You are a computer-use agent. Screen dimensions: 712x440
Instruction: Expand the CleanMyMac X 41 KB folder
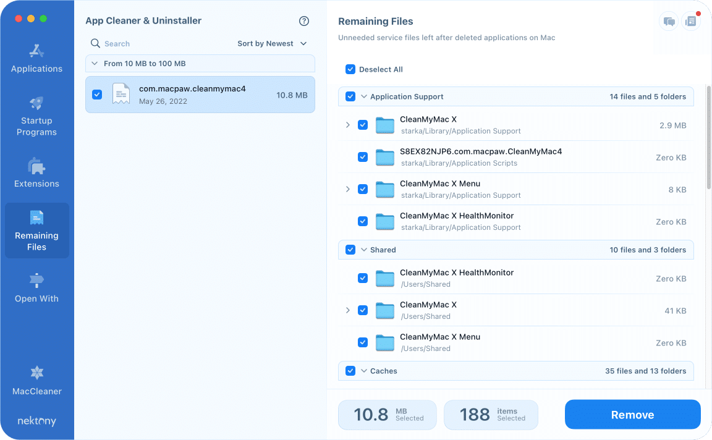(348, 310)
